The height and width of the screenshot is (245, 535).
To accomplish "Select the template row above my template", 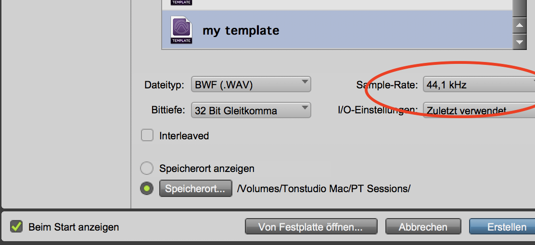I will (x=337, y=4).
